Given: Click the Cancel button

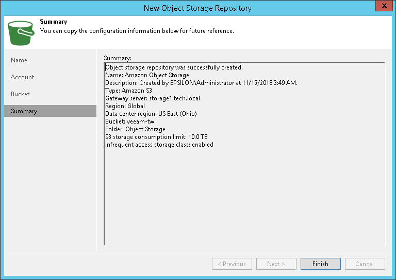Looking at the screenshot, I should (365, 264).
